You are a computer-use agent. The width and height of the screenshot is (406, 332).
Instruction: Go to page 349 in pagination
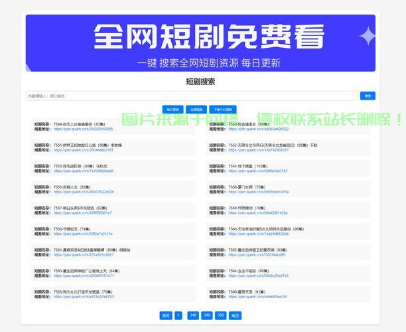206,315
